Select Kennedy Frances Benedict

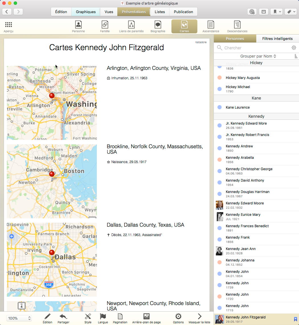pyautogui.click(x=256, y=228)
